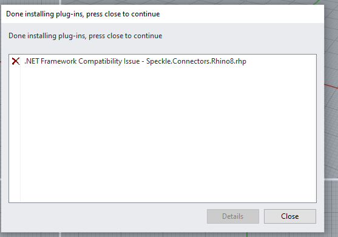Click the narrow icon column below the red X
Screen dimensions: 338x237
(15, 133)
